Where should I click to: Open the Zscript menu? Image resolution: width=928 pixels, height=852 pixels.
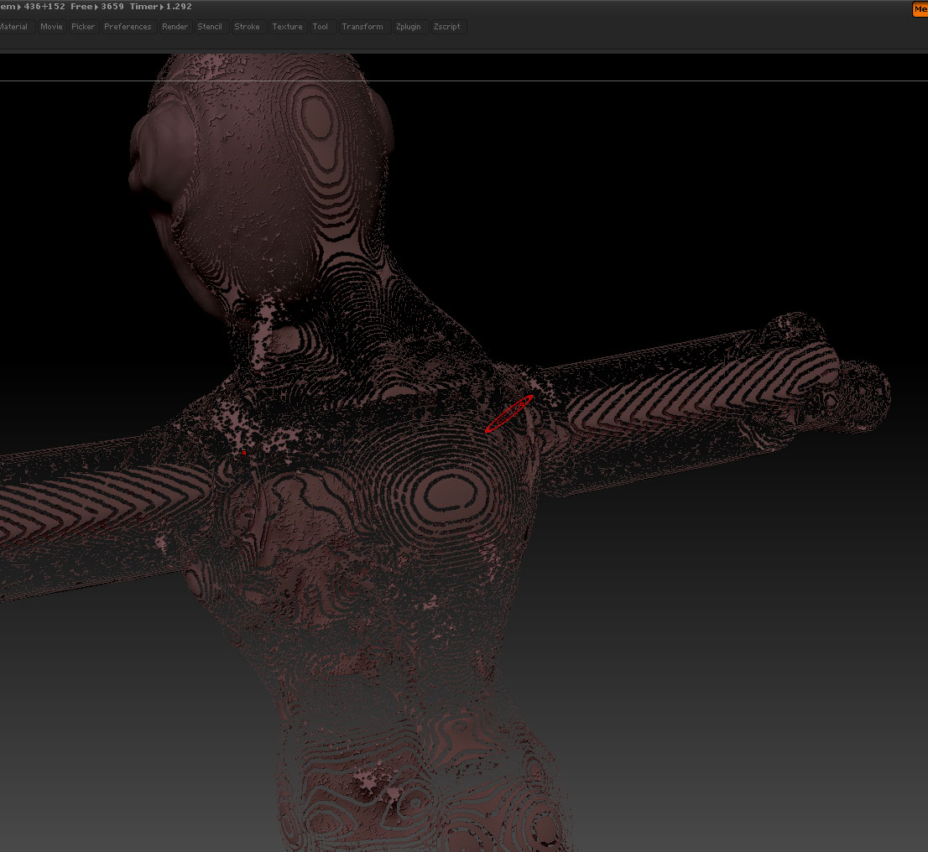[x=447, y=26]
